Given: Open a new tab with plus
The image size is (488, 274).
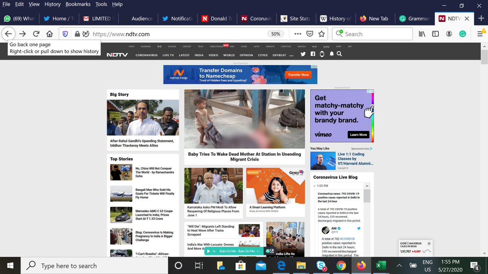Looking at the screenshot, I should (481, 18).
